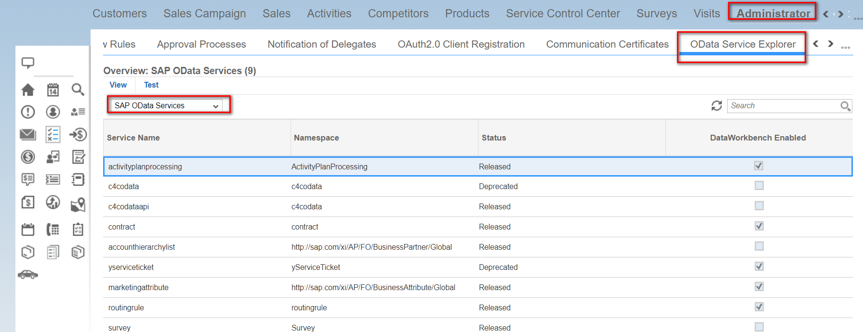Open the stacked boxes icon
Screen dimensions: 863x332
(78, 252)
